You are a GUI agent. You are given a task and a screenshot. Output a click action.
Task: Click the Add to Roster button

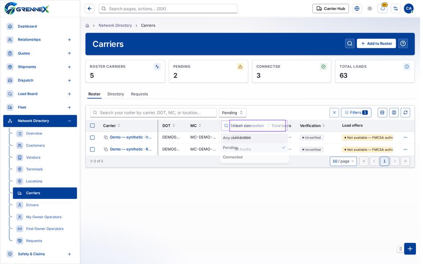pyautogui.click(x=376, y=44)
